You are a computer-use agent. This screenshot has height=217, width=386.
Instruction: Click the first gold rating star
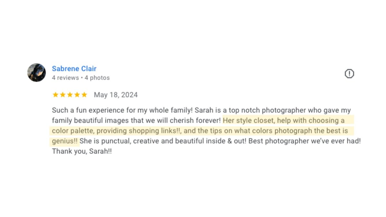coord(55,95)
